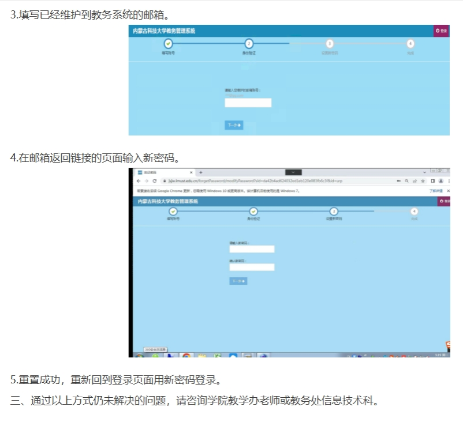Select step 3 circle 设置新密码 in lower screenshot

point(334,212)
